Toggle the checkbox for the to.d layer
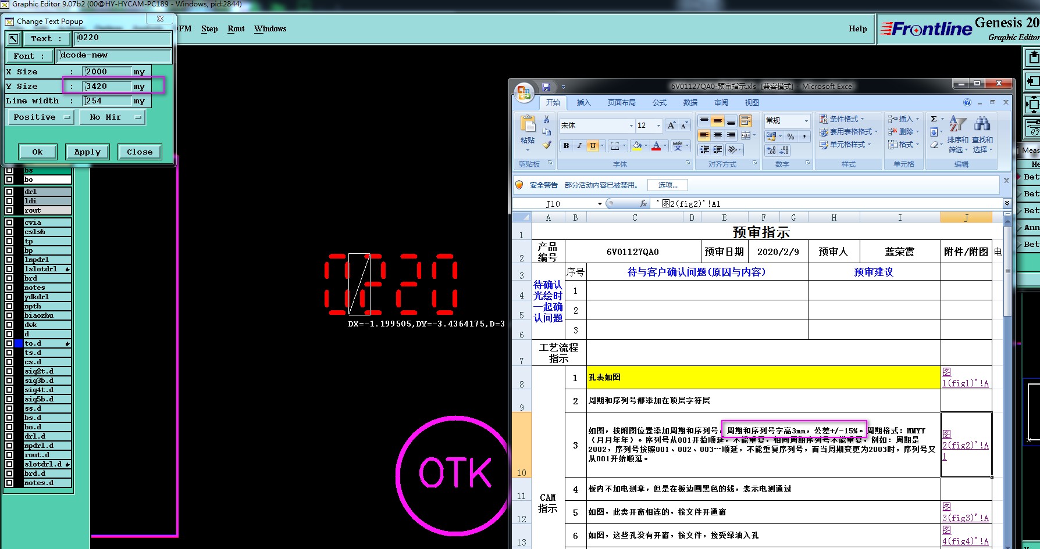The height and width of the screenshot is (549, 1040). click(9, 343)
